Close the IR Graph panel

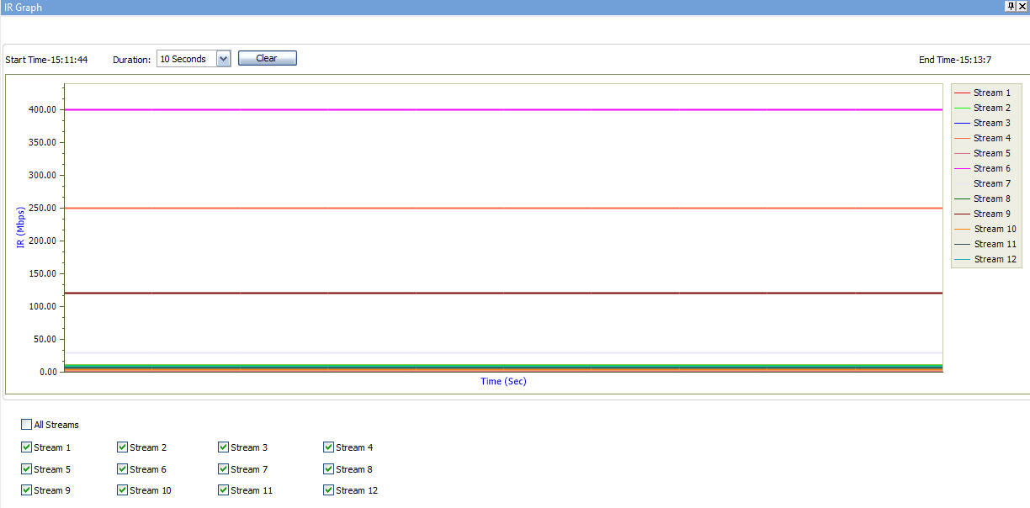coord(1022,6)
